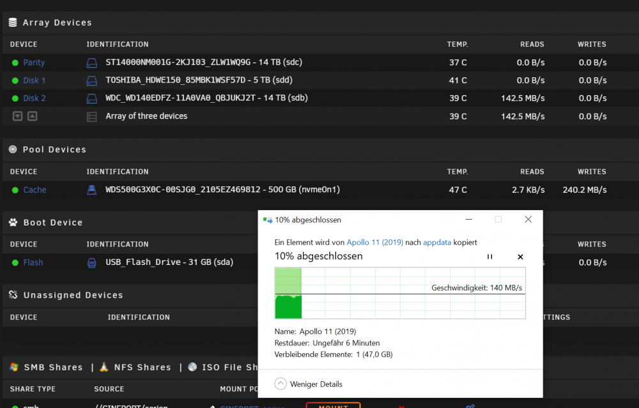Open the Flash device link
Viewport: 639px width, 408px height.
(33, 262)
